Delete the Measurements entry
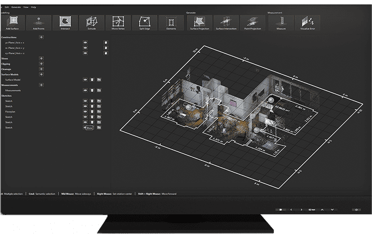Viewport: 372px width, 234px height. (x=92, y=90)
